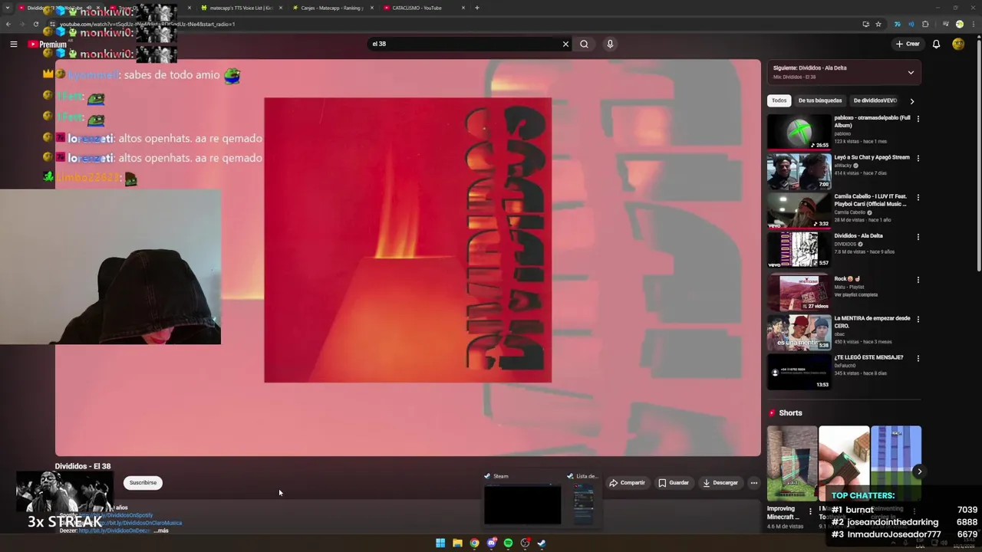Start voice search with microphone icon
982x552 pixels.
(610, 44)
